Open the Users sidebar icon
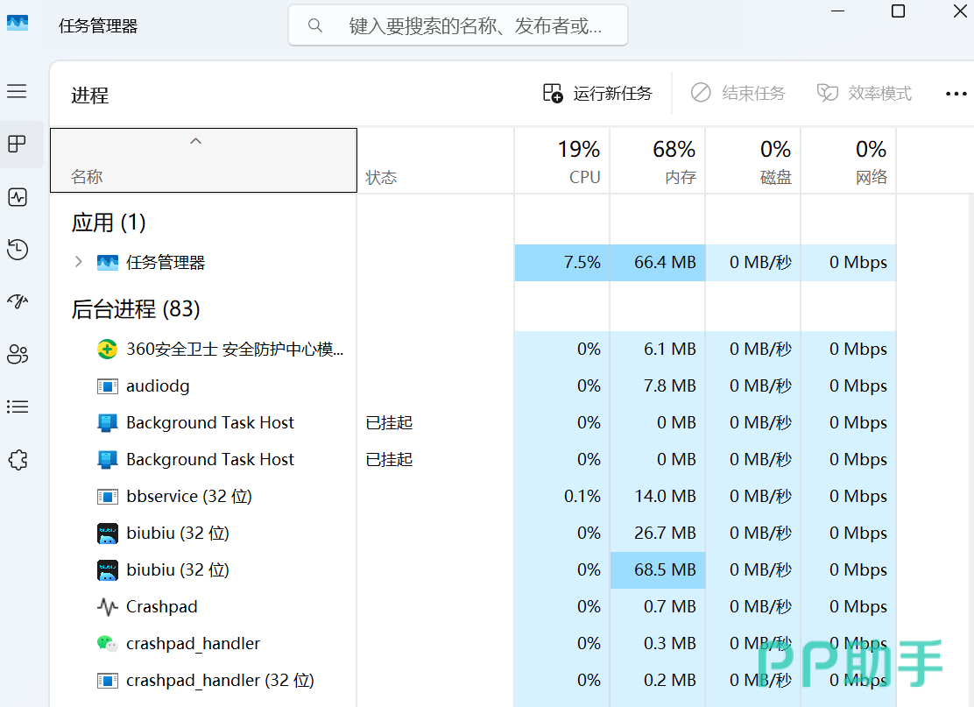 [x=18, y=354]
